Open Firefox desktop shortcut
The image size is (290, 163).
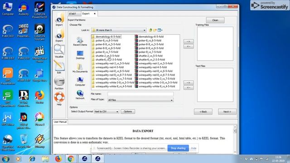click(x=39, y=97)
